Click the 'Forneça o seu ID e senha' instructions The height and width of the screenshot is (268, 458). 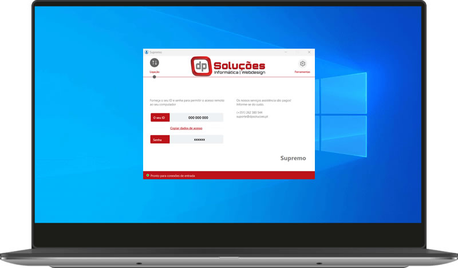[187, 103]
